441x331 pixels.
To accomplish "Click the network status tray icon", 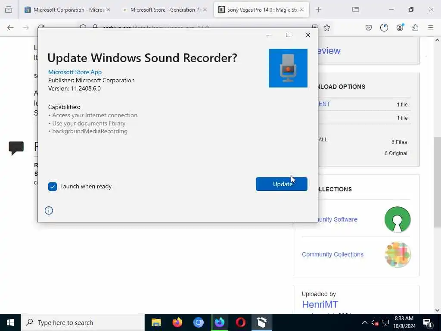I will 385,323.
